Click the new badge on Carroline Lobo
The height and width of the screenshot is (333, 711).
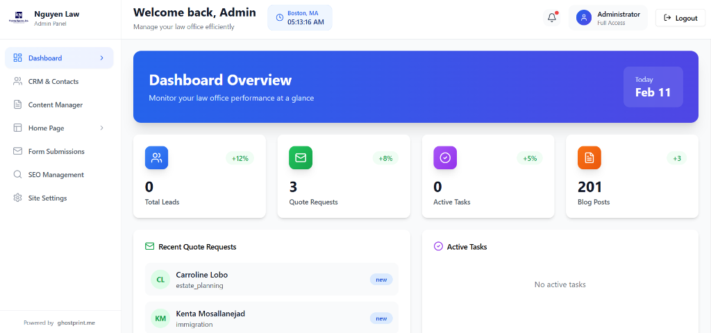pos(381,280)
